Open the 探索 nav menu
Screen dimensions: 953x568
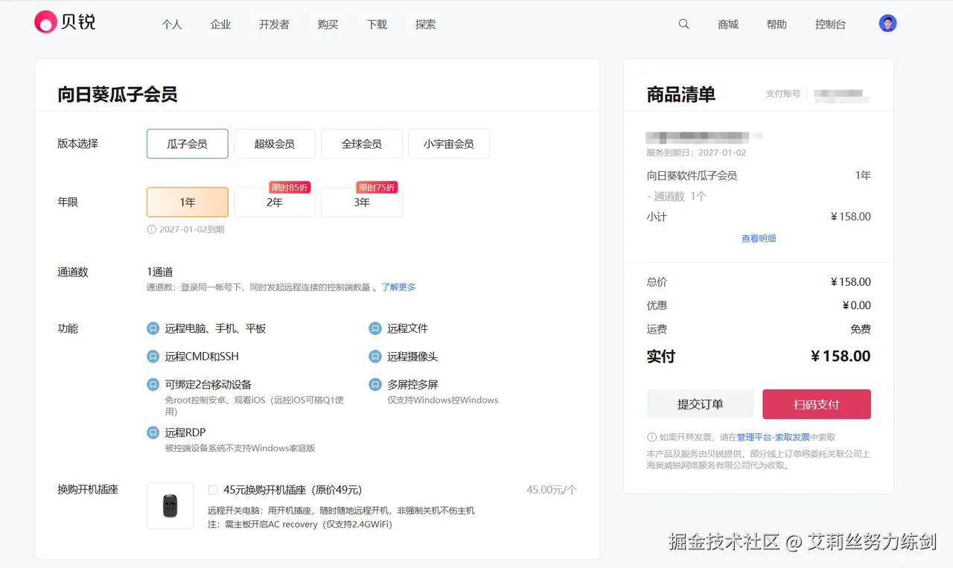tap(426, 25)
